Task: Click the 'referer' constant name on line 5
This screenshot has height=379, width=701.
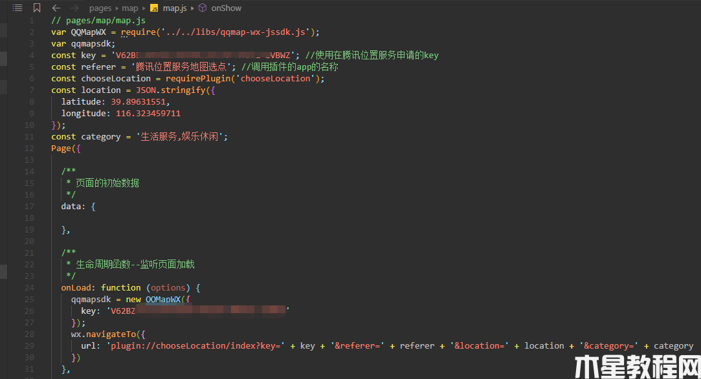Action: 98,67
